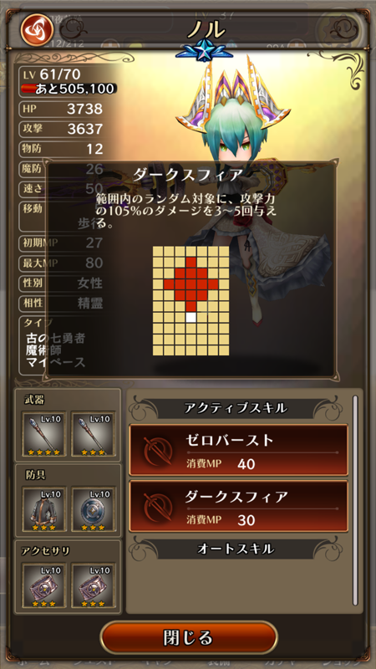This screenshot has width=376, height=669.
Task: Tap the red center of range grid
Action: 191,283
